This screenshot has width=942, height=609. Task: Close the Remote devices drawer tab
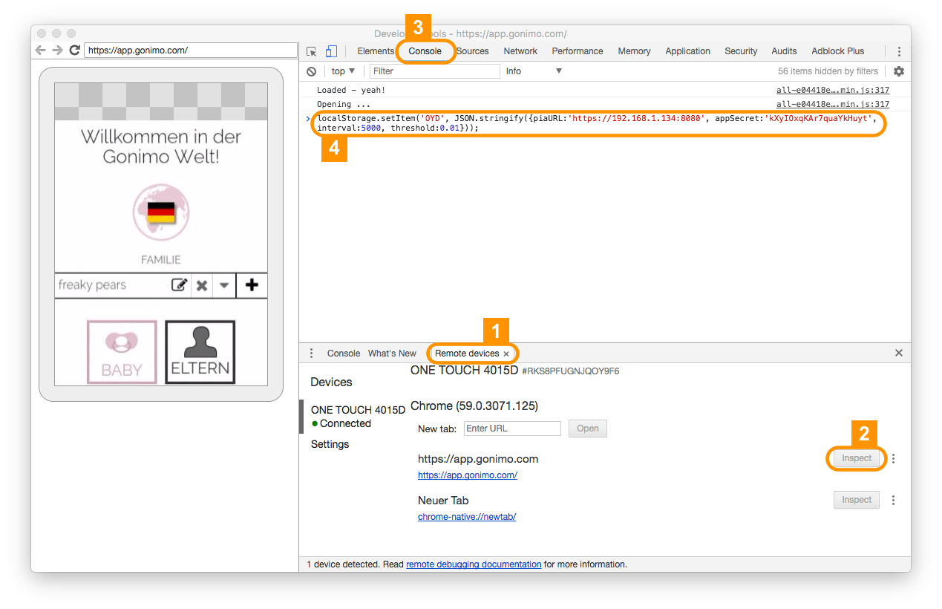click(x=506, y=354)
